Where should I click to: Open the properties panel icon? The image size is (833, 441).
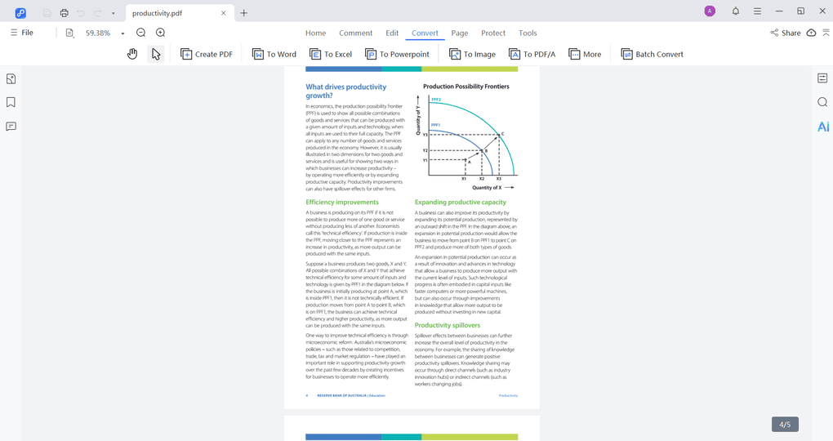click(x=822, y=78)
